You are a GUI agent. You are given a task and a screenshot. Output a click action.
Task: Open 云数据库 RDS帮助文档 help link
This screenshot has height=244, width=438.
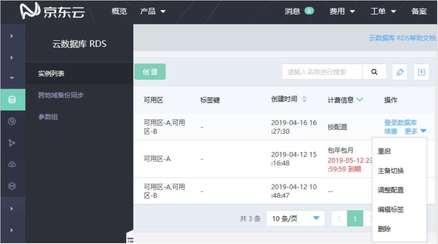click(402, 38)
